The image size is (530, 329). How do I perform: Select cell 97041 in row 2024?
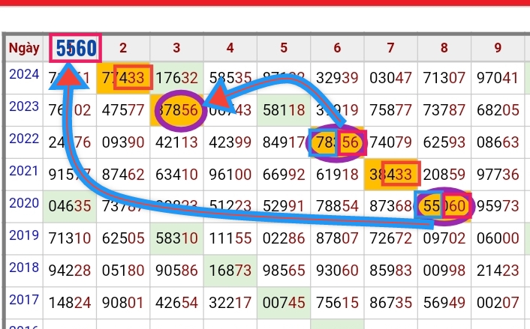(x=498, y=77)
